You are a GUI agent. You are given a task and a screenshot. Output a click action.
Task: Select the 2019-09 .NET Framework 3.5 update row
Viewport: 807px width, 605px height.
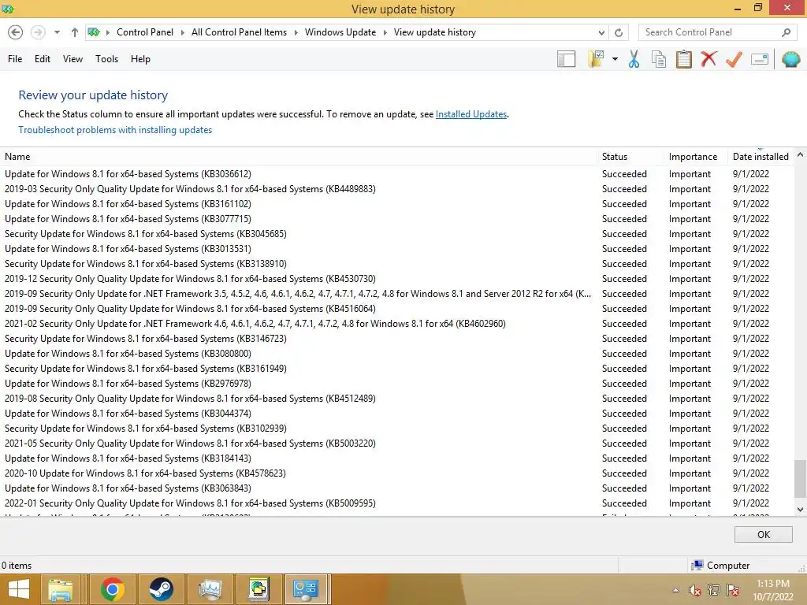coord(396,294)
